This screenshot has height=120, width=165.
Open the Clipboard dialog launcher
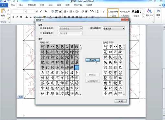point(9,22)
